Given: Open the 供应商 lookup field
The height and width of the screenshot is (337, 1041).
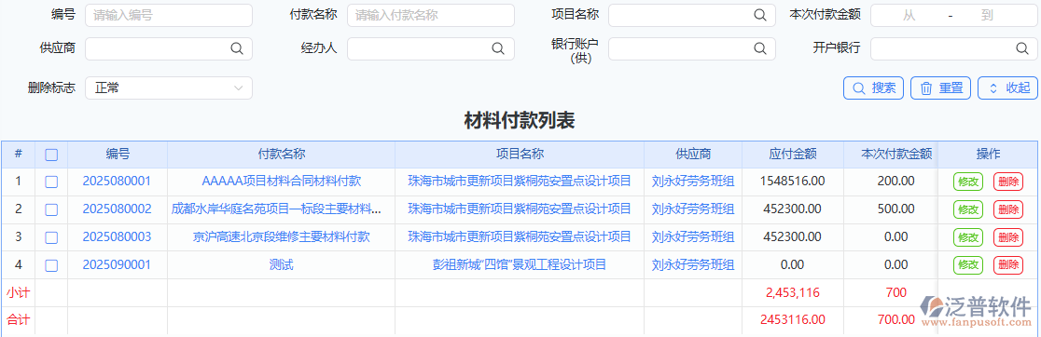Looking at the screenshot, I should pyautogui.click(x=169, y=48).
